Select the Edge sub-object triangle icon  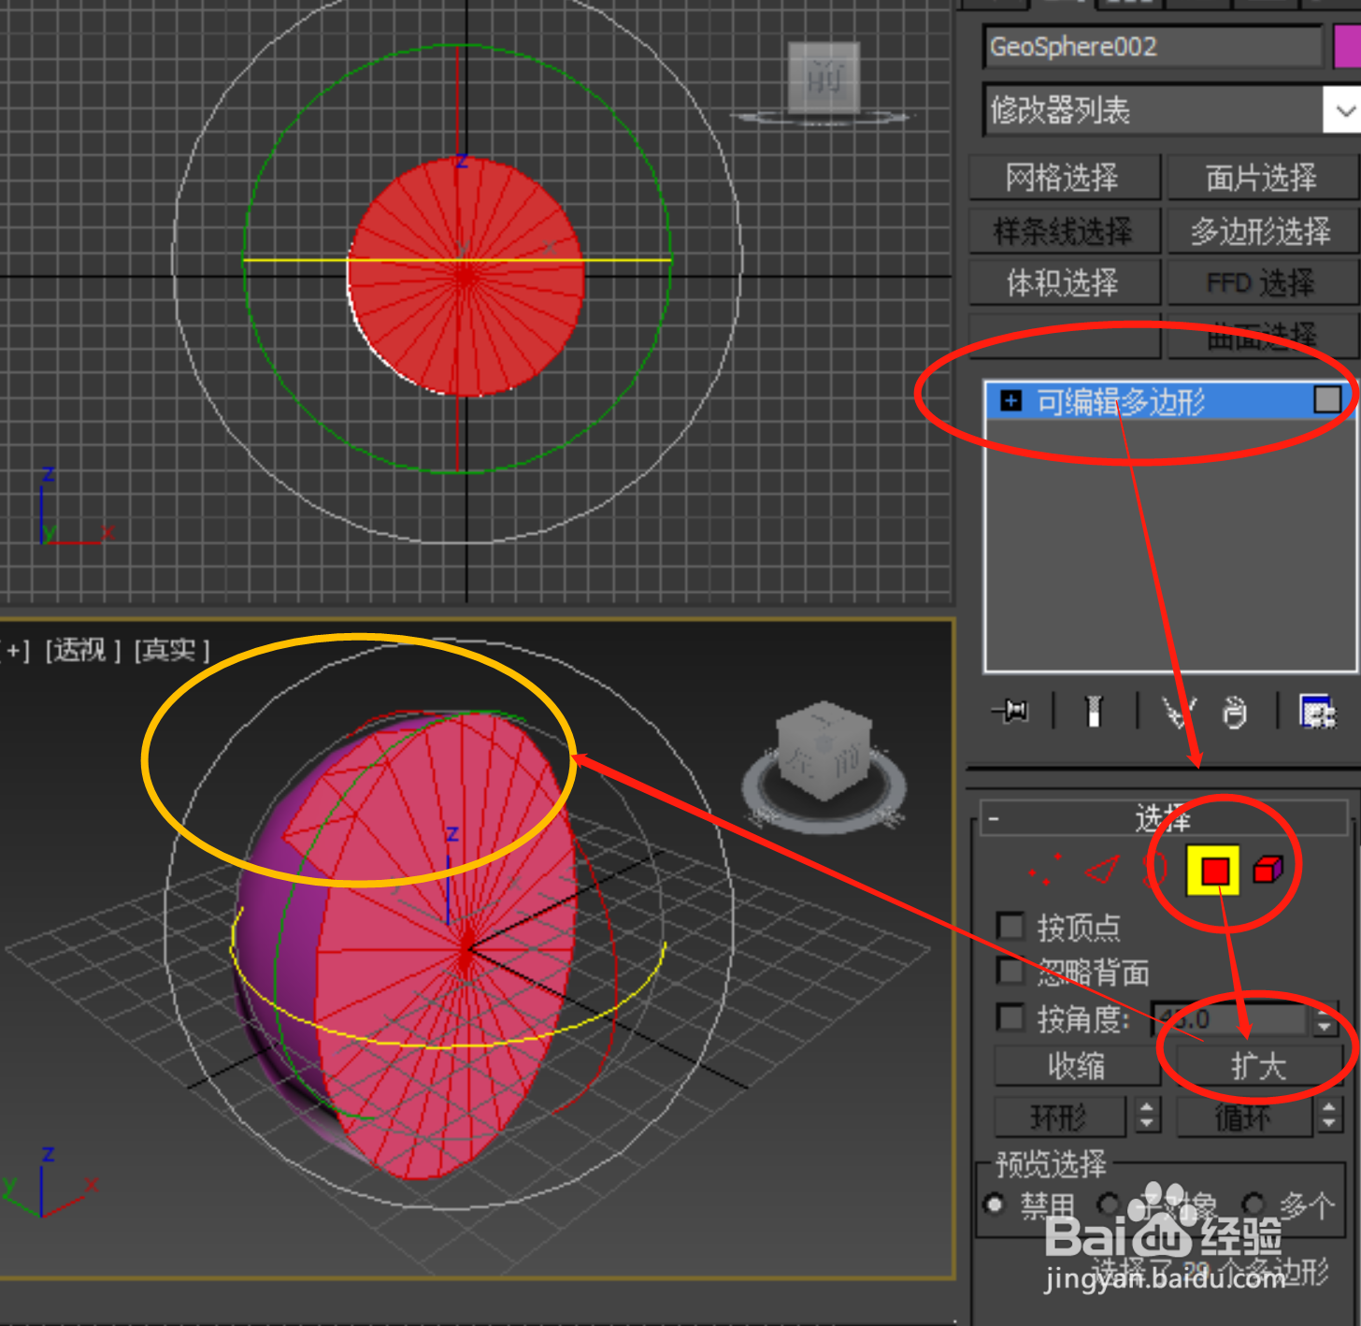coord(1103,870)
